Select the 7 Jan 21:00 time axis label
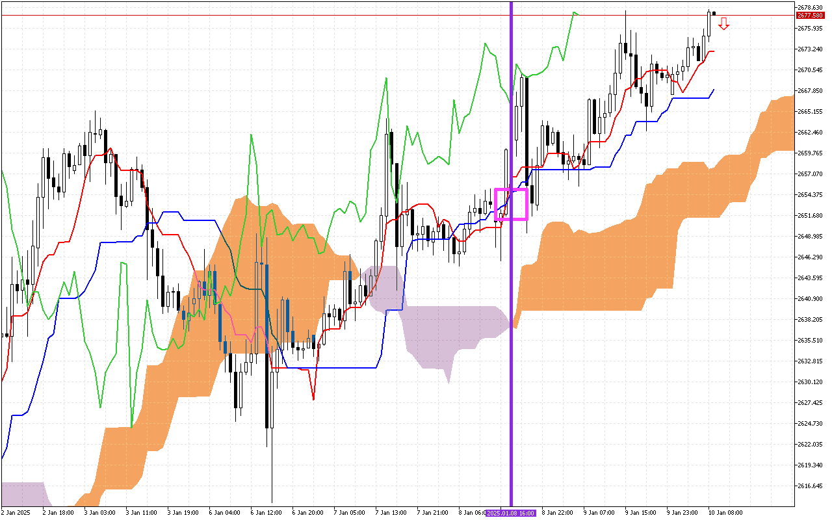This screenshot has height=520, width=832. click(x=434, y=513)
